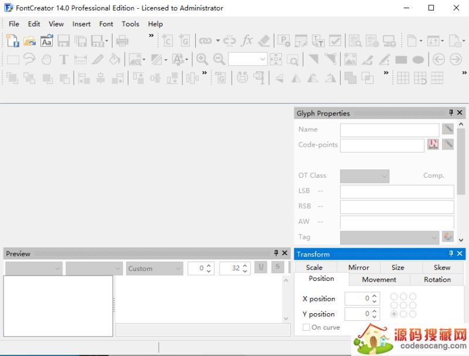Click the fx glyph transformer icon
The height and width of the screenshot is (356, 469).
coord(247,40)
